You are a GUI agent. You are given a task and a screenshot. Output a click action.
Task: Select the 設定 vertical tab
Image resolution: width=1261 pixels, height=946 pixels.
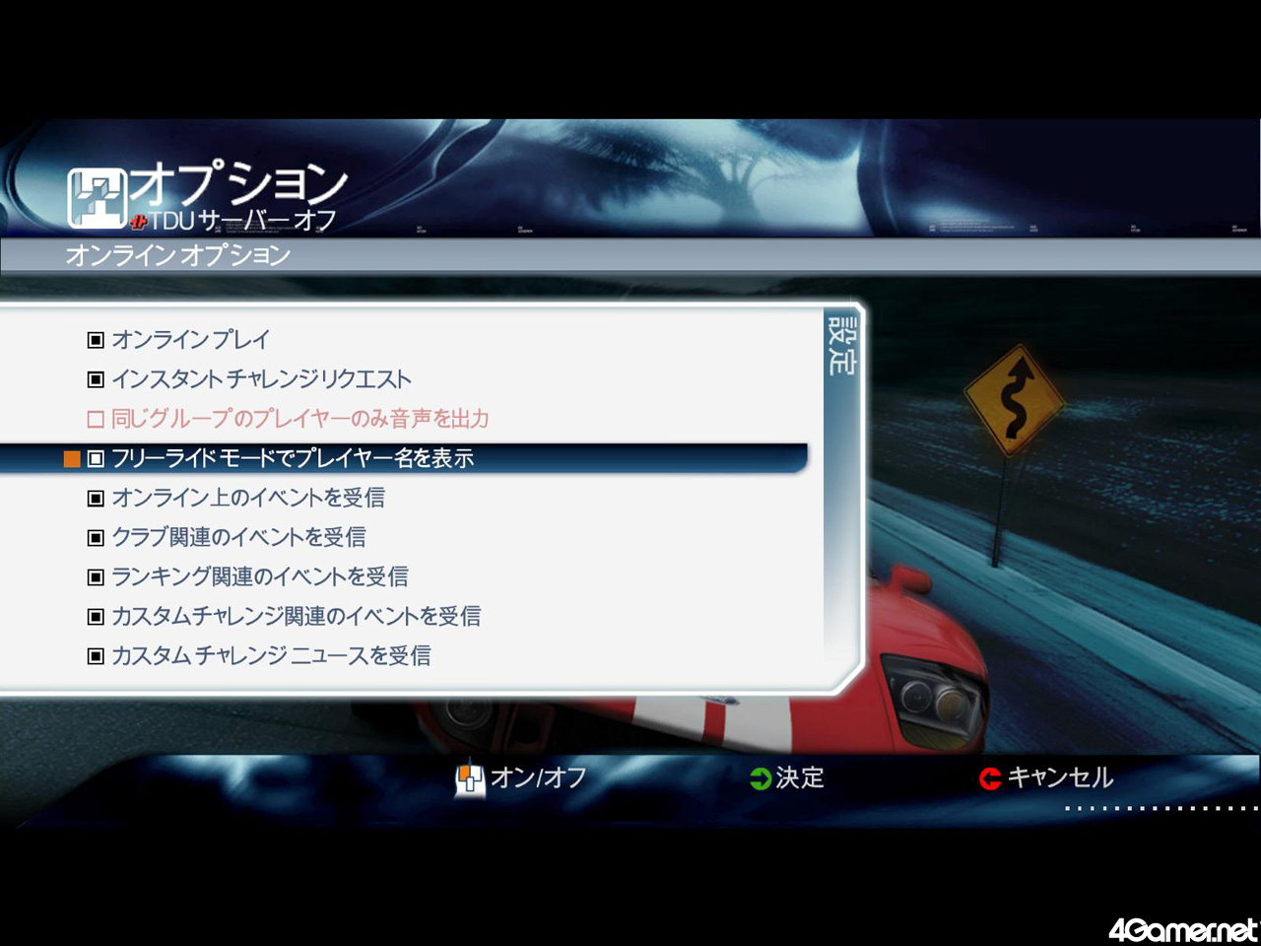[x=841, y=345]
